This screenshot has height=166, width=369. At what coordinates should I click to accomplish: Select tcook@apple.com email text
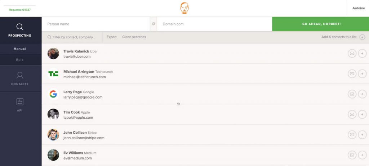pos(78,118)
